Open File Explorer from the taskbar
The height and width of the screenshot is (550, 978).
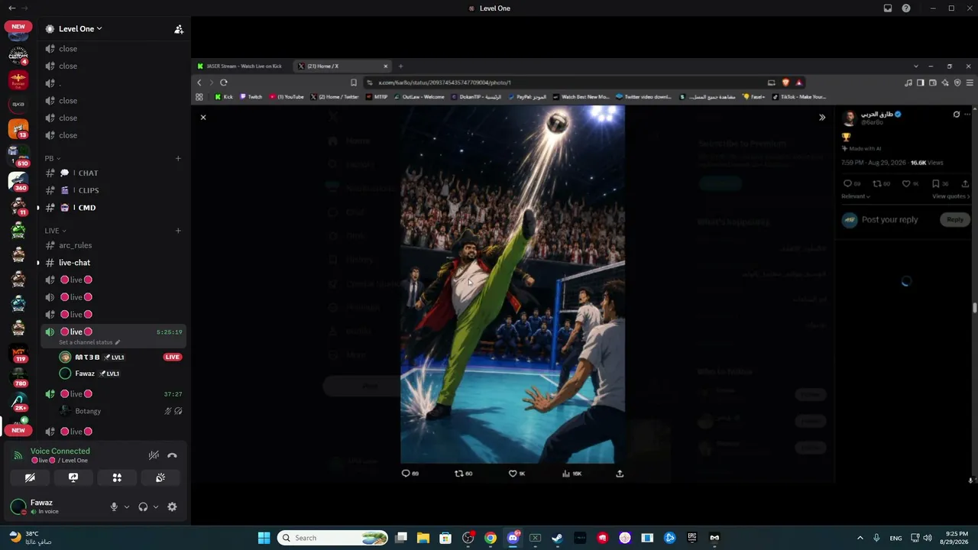pyautogui.click(x=423, y=538)
